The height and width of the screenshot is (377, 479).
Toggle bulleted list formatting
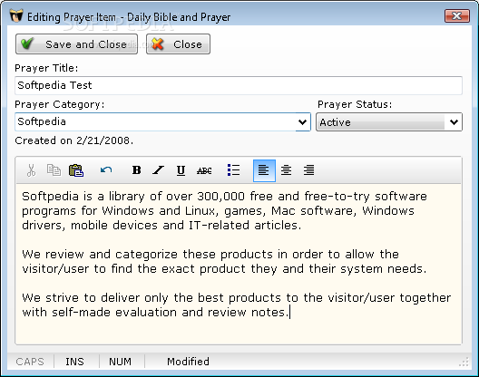pyautogui.click(x=234, y=170)
